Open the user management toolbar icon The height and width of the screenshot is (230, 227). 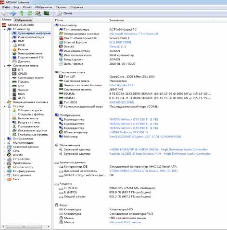click(x=38, y=13)
